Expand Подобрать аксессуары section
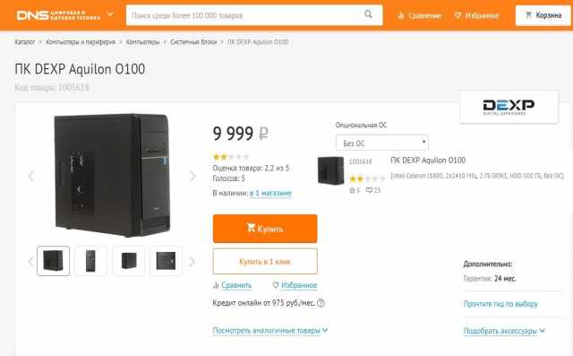The height and width of the screenshot is (356, 573). [x=504, y=331]
